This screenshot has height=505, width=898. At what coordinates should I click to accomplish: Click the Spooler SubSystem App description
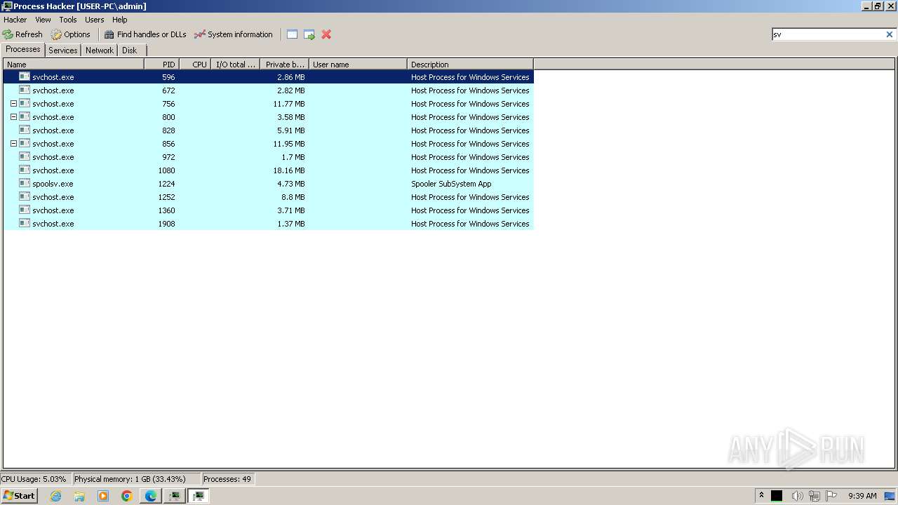point(451,184)
